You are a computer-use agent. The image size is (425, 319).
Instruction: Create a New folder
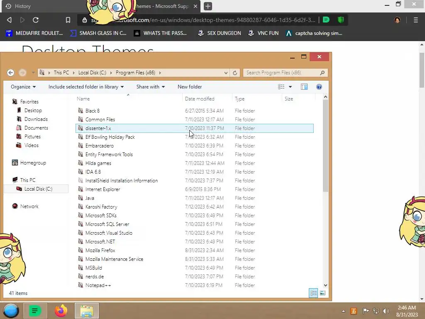[190, 87]
